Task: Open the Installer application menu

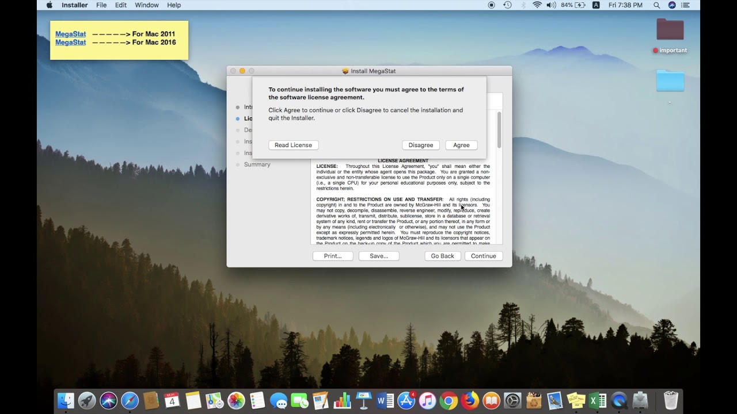Action: [x=75, y=5]
